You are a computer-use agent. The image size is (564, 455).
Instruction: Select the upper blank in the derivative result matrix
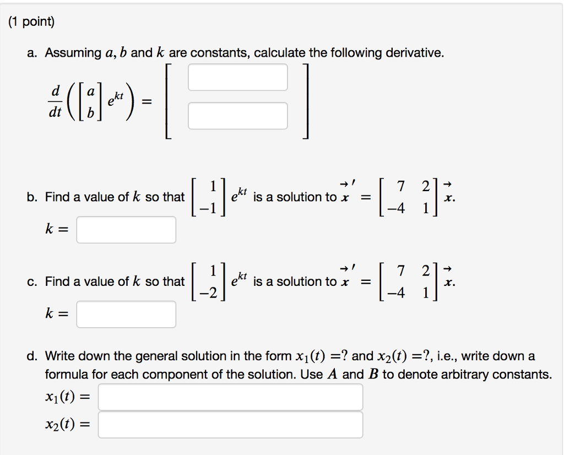(x=237, y=77)
